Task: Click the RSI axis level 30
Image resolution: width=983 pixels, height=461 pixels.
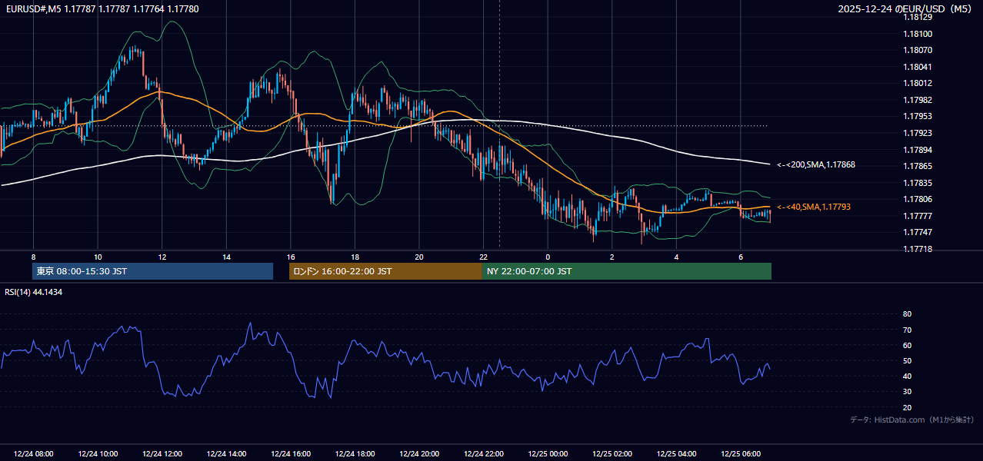Action: 907,392
